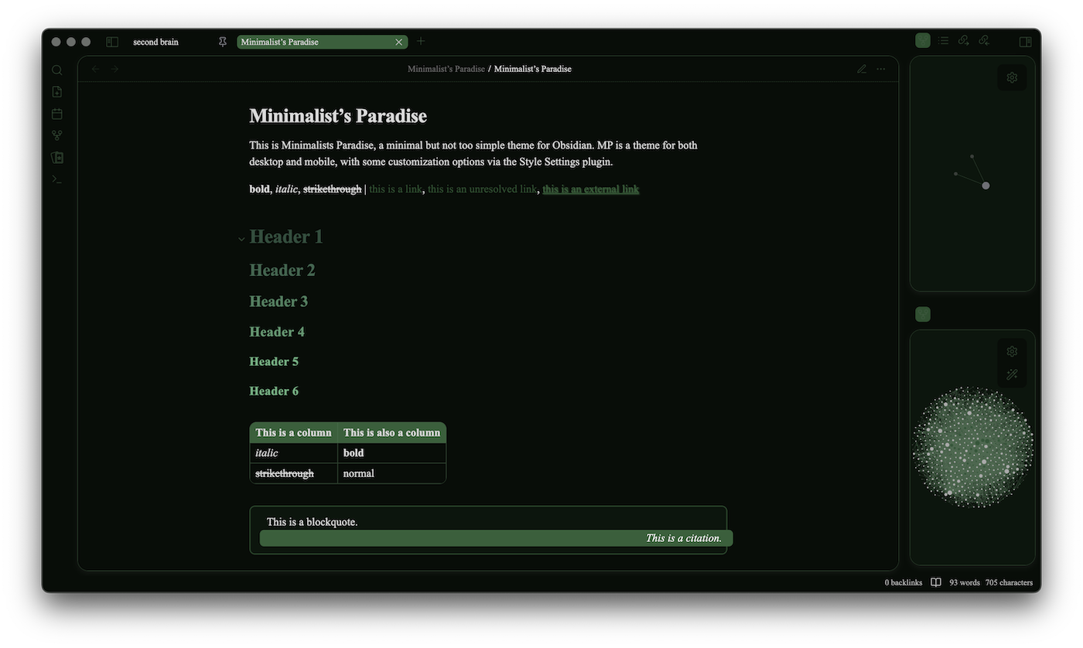Screen dimensions: 1083x648
Task: Open global graph settings gear
Action: coord(1012,352)
